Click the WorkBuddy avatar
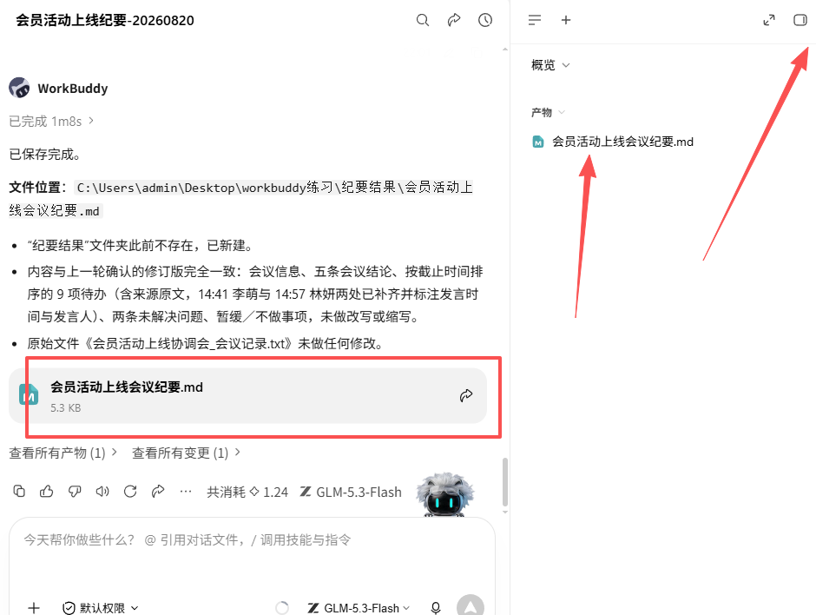The height and width of the screenshot is (615, 816). [19, 88]
